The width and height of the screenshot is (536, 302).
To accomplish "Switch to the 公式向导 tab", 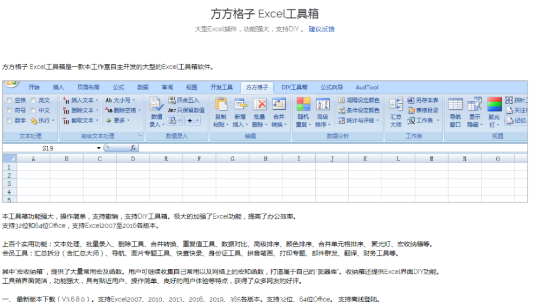I will point(332,87).
